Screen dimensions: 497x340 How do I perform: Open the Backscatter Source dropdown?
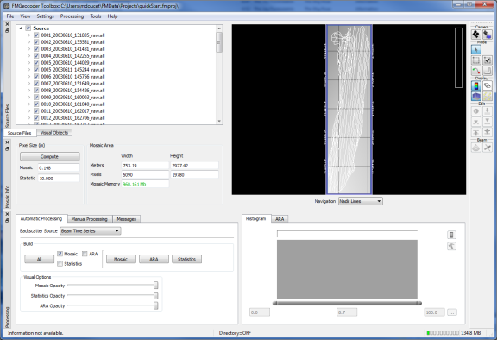91,231
